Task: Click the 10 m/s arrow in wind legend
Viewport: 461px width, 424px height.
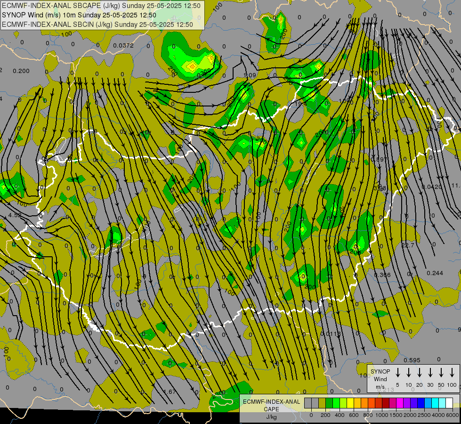Action: coord(408,372)
